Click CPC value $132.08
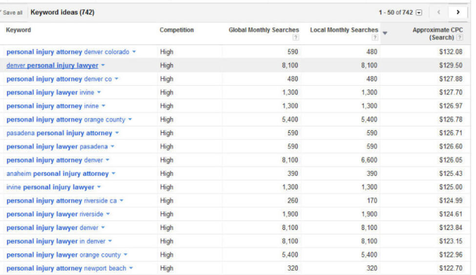Viewport: 476px width, 275px height. (451, 52)
